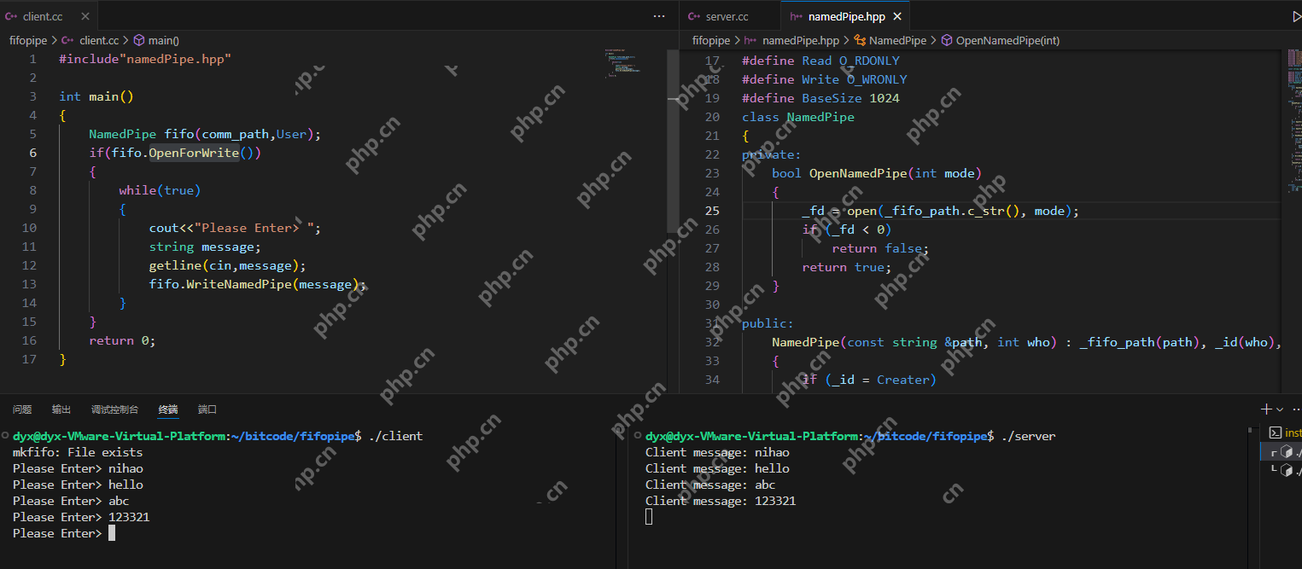Create a new terminal with the plus icon
Screen dimensions: 1302x569
pos(1267,409)
